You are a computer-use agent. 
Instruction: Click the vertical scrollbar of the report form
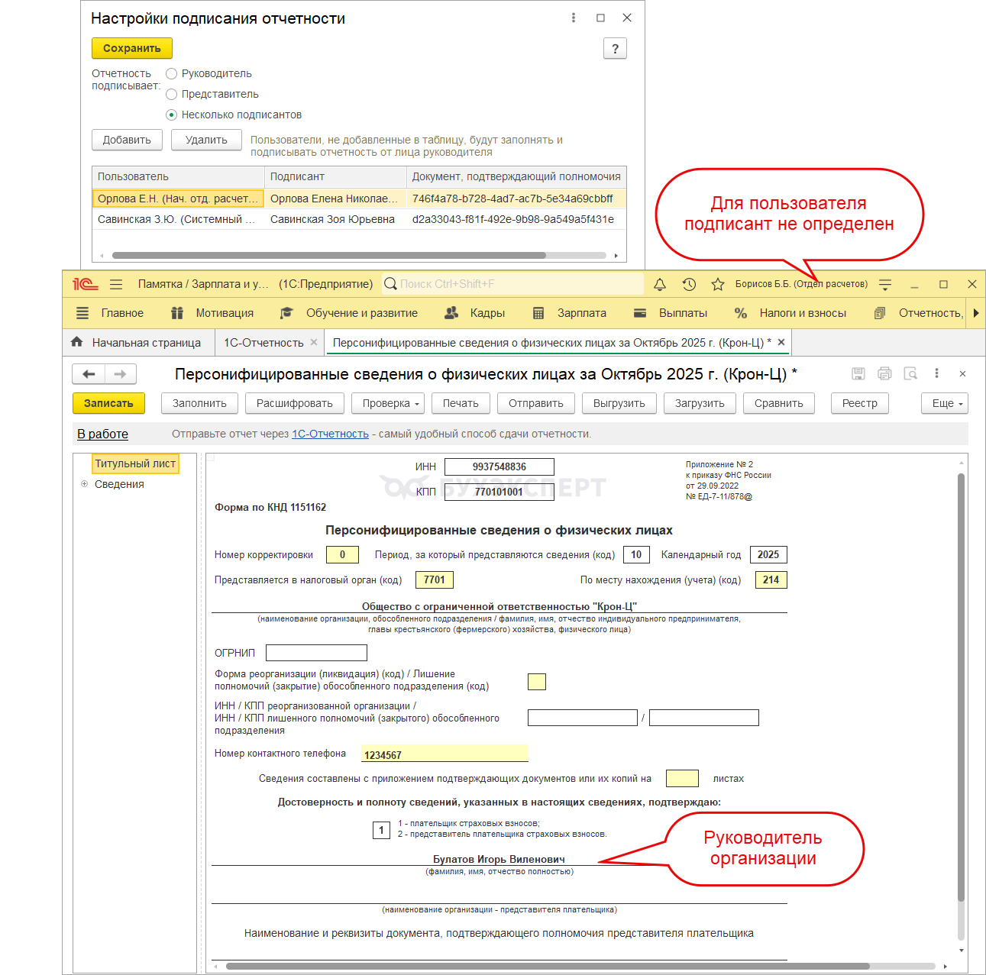[962, 687]
